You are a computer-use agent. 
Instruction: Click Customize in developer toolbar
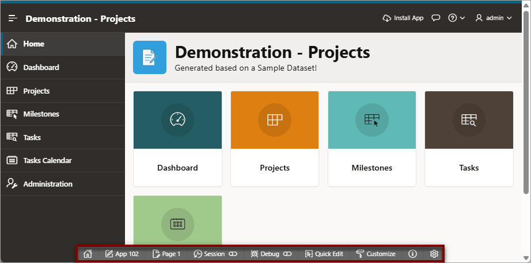376,254
